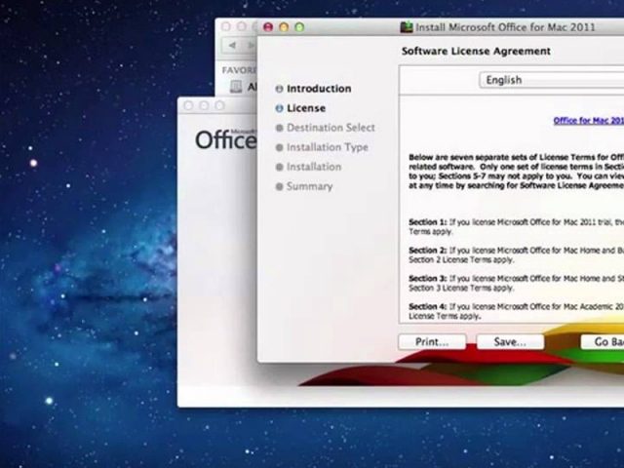Screen dimensions: 624x468
Task: Click the Summary step bullet
Action: (x=280, y=186)
